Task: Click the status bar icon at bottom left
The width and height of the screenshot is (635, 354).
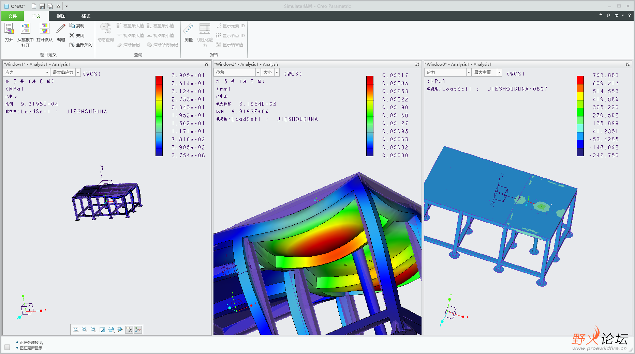Action: tap(7, 347)
